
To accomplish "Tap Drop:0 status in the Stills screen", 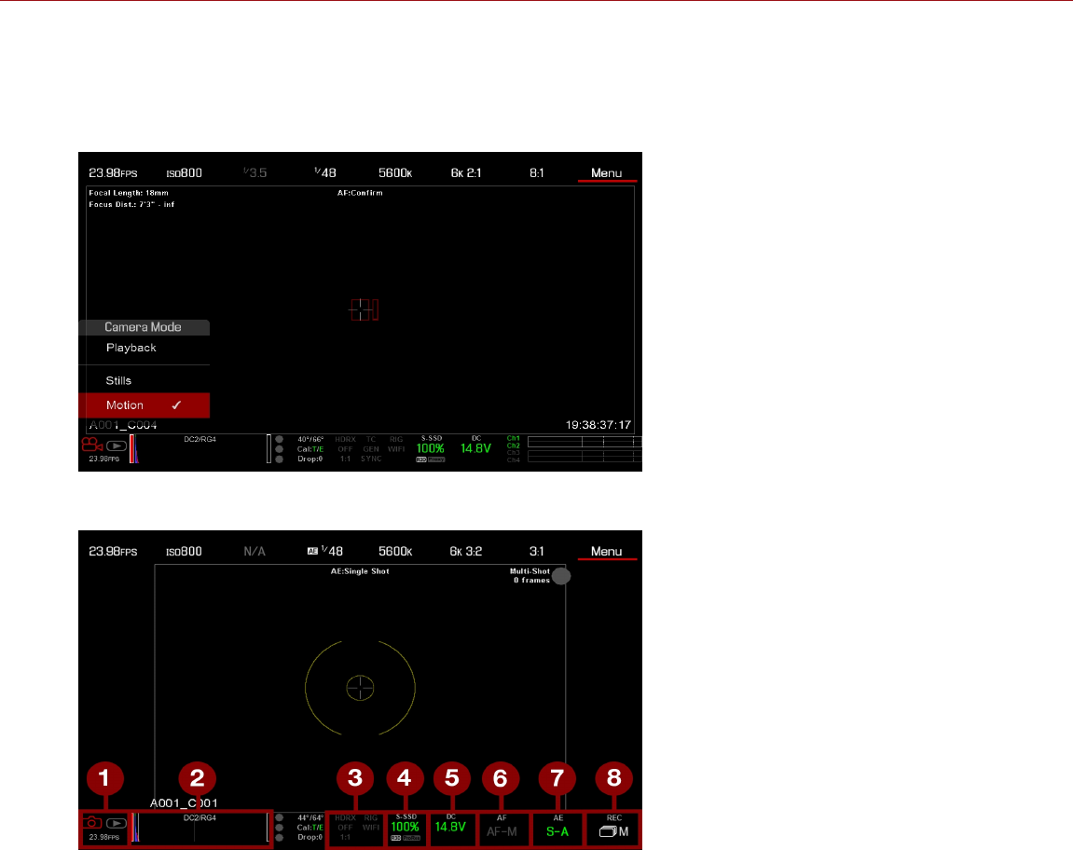I will (x=310, y=838).
